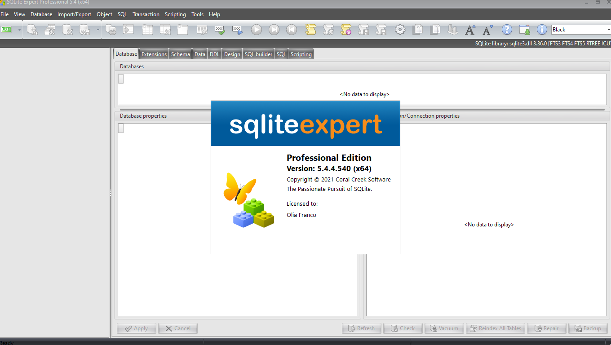Click the checkered flag green checkmark icon
Image resolution: width=611 pixels, height=345 pixels.
pos(220,30)
